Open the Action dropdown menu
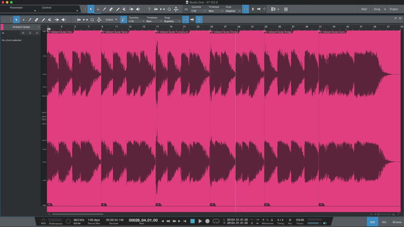 click(x=111, y=20)
